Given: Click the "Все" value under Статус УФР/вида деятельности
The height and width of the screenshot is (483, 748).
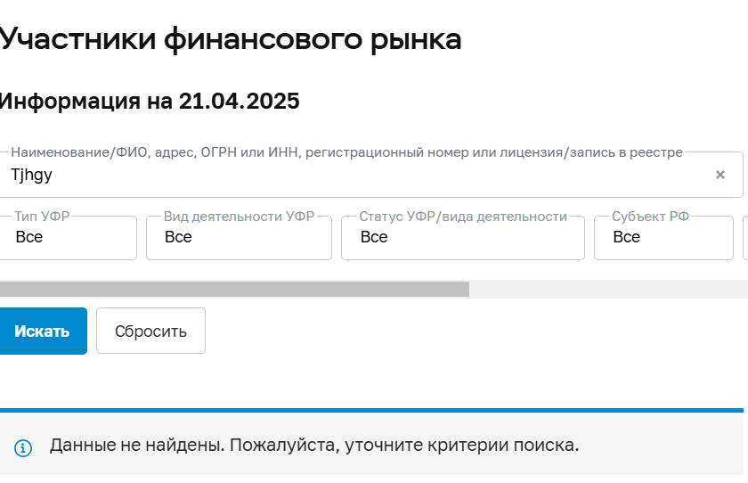Looking at the screenshot, I should tap(374, 238).
